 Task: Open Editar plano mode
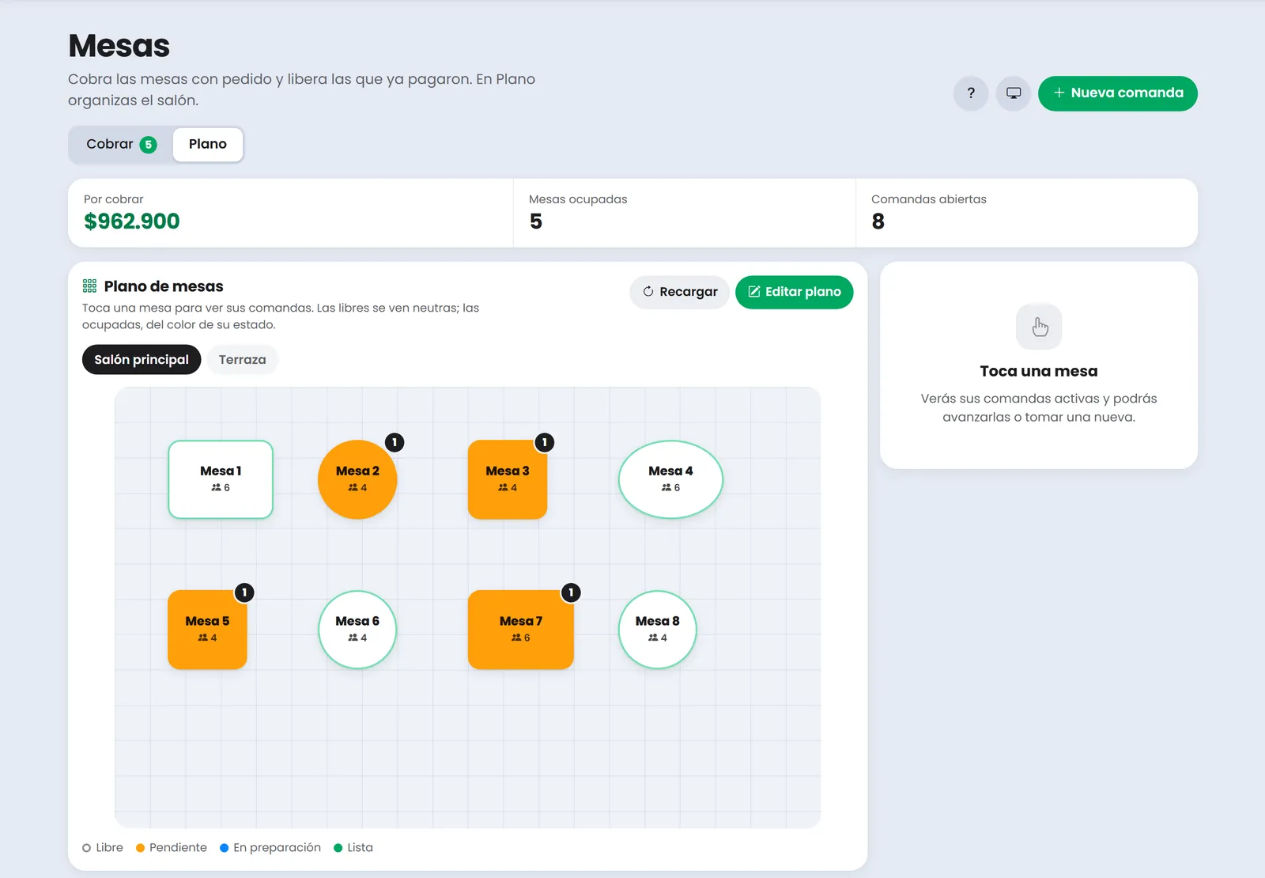(x=795, y=292)
